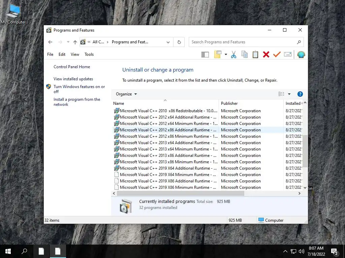Screen dimensions: 345x258
Task: Open the Organize dropdown
Action: tap(126, 94)
